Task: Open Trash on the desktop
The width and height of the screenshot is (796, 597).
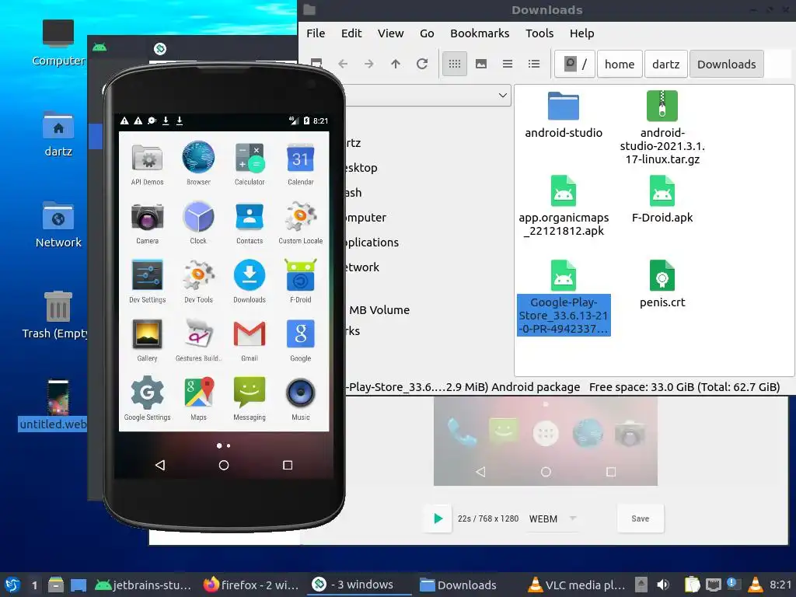Action: point(55,316)
